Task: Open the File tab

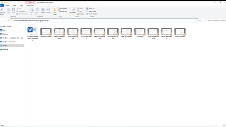Action: click(x=1, y=5)
